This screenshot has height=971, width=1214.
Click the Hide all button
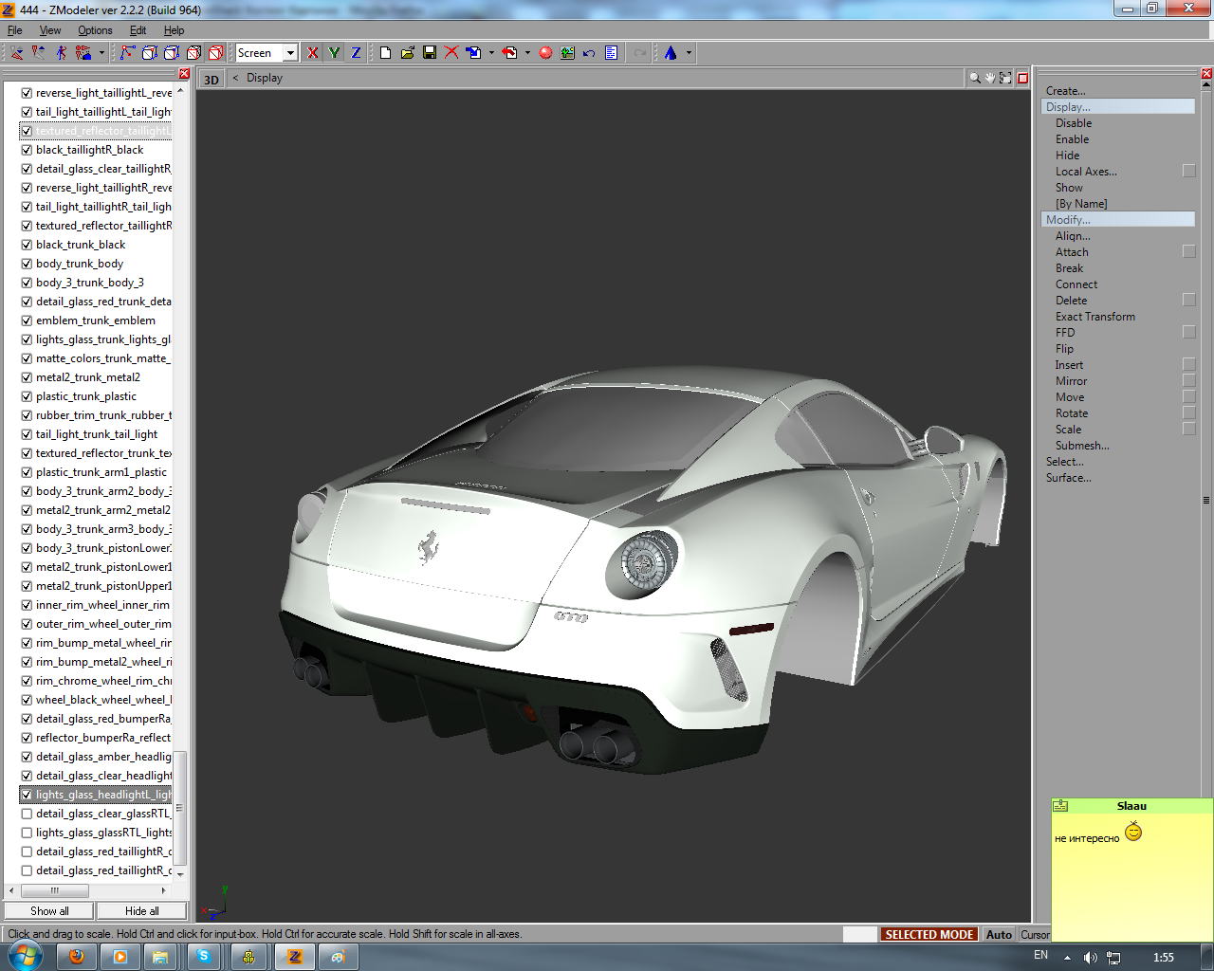coord(142,911)
